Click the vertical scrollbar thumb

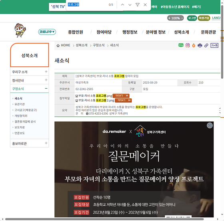222,42
